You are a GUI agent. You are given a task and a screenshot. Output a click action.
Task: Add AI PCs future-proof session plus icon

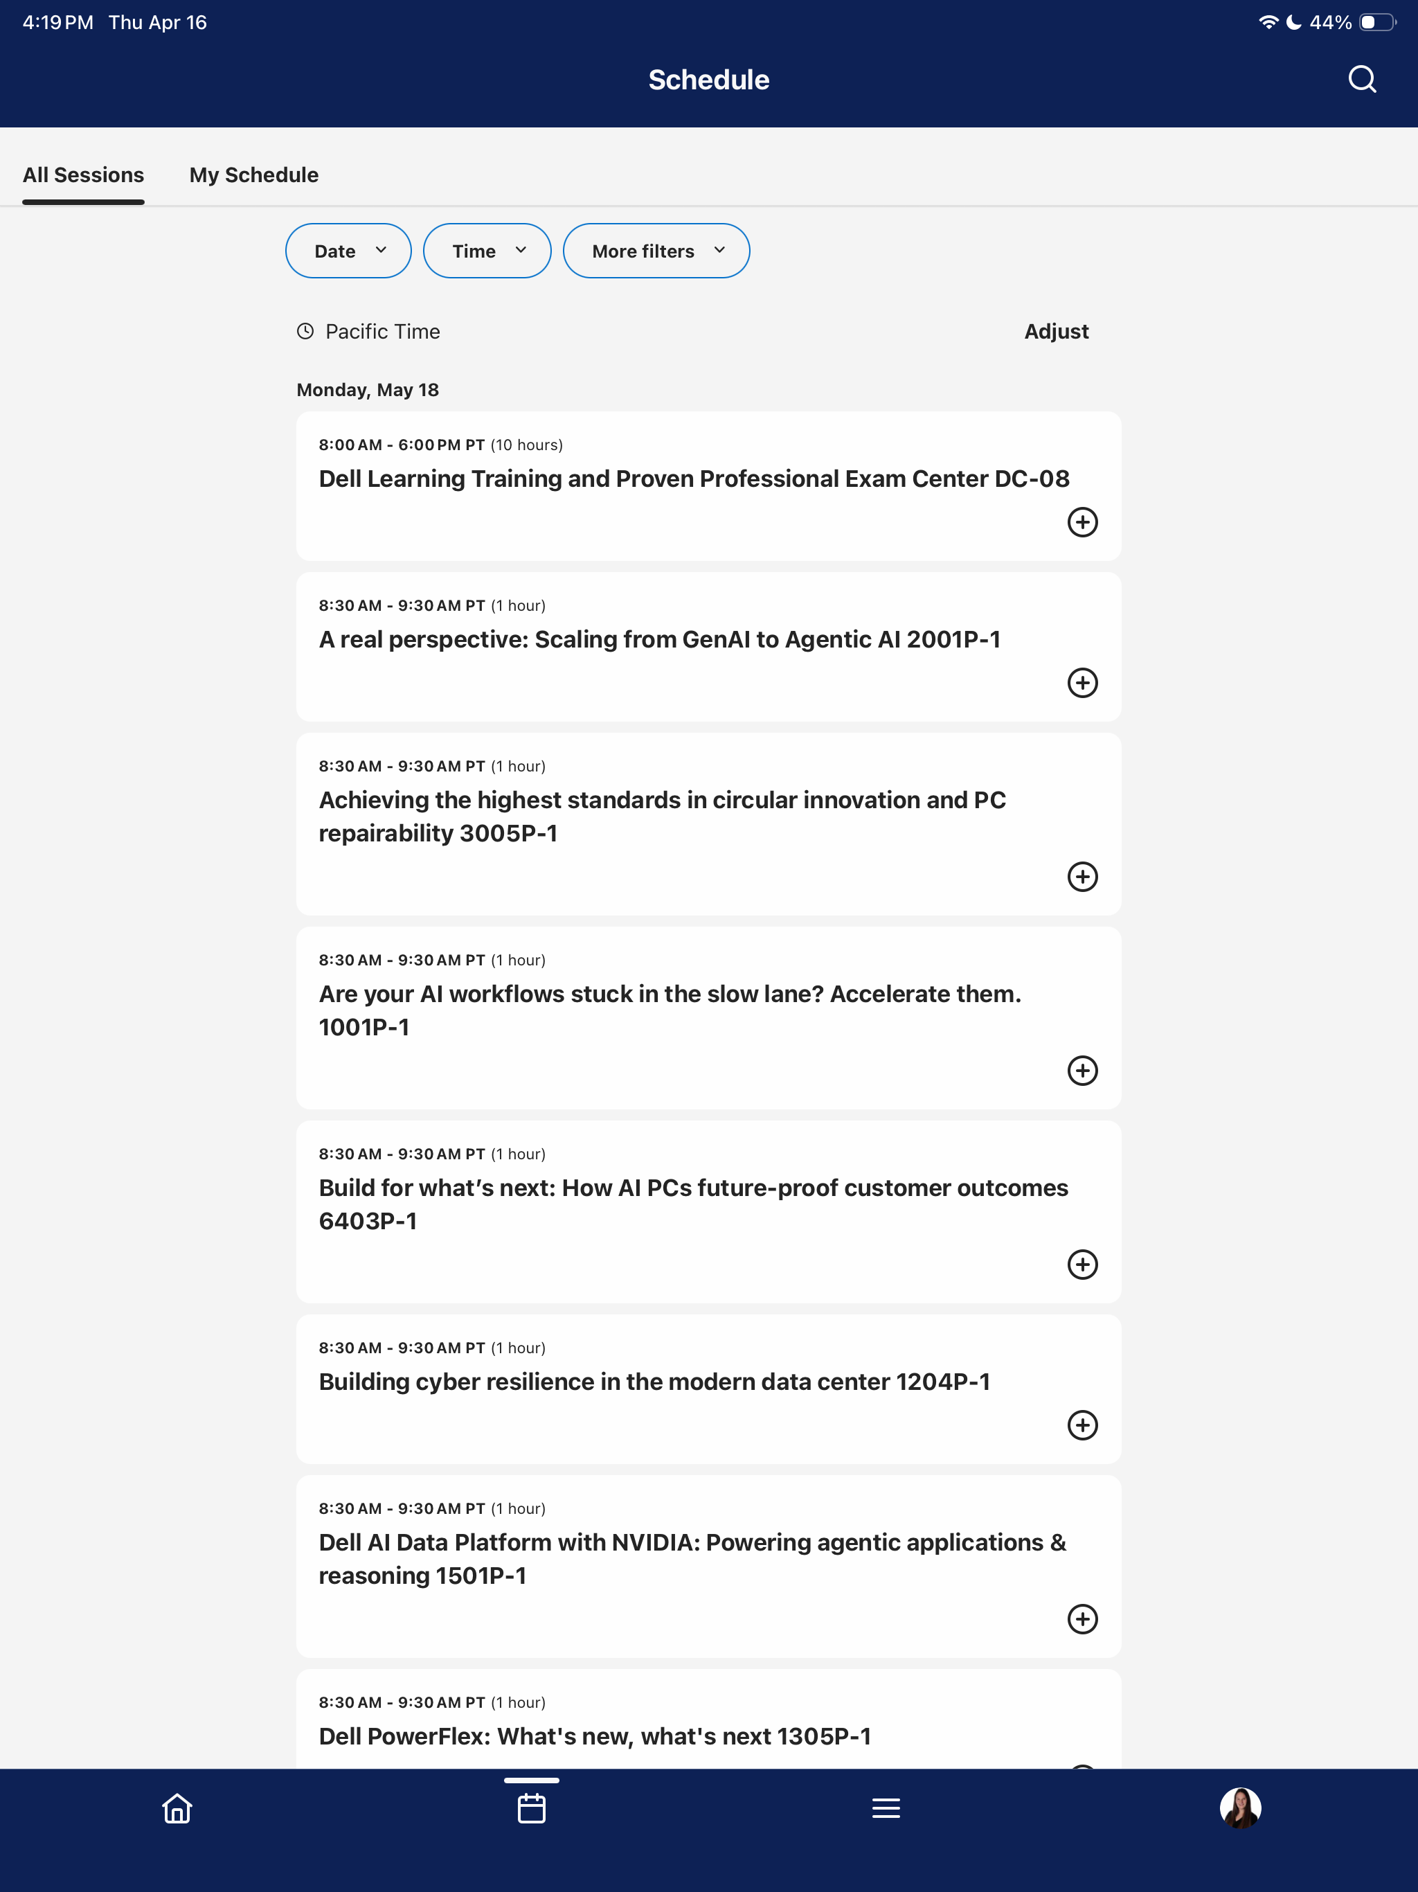click(1083, 1265)
